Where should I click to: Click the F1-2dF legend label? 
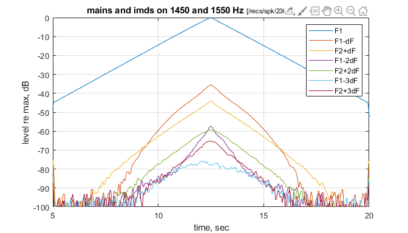tap(346, 61)
